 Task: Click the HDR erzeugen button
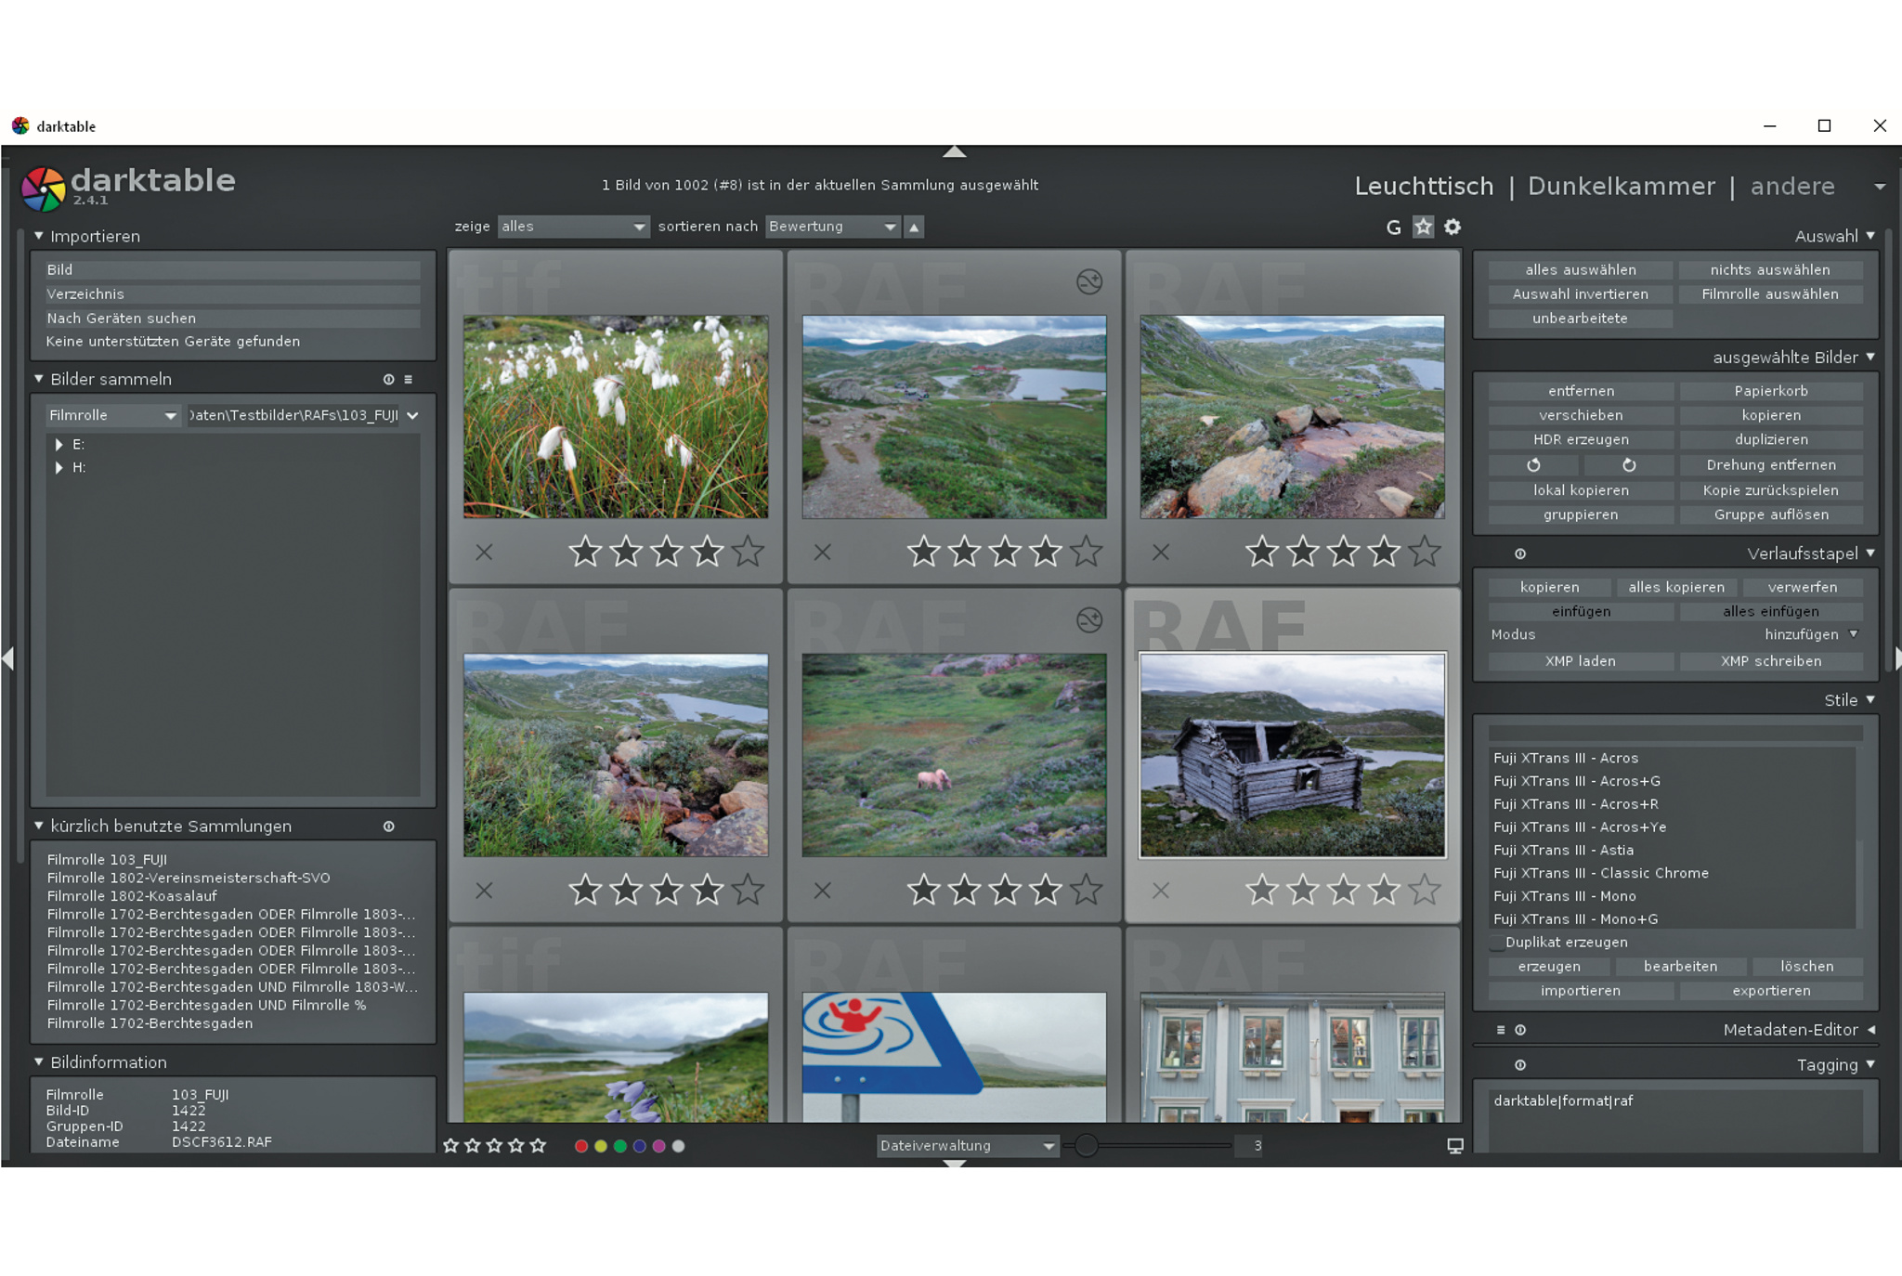point(1581,439)
